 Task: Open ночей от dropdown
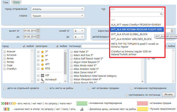click(x=79, y=31)
